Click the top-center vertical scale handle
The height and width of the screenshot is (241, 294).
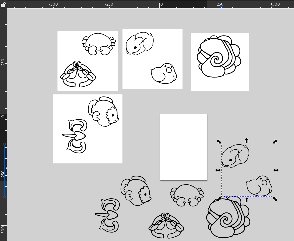click(x=247, y=141)
